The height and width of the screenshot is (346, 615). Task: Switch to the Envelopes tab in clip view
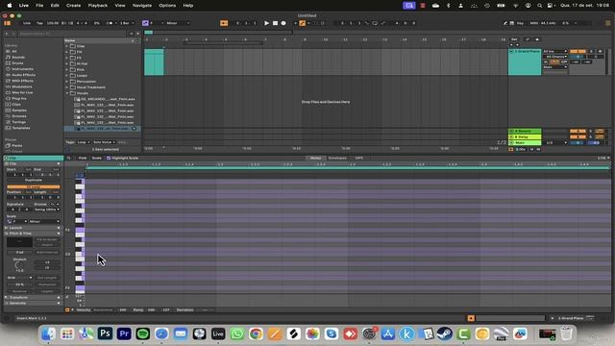pos(337,158)
